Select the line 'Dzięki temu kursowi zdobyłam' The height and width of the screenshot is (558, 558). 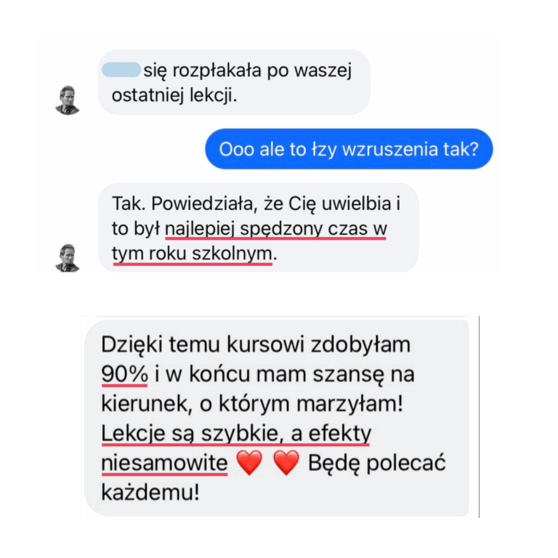pyautogui.click(x=256, y=344)
